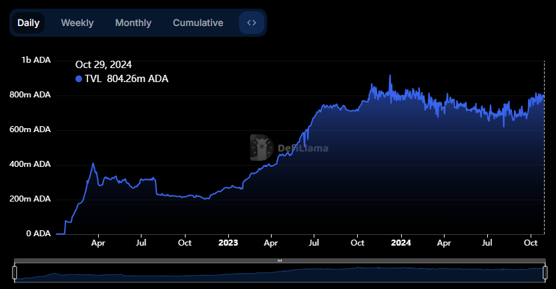This screenshot has width=556, height=289.
Task: Click the '200m ADA' axis label
Action: [30, 199]
